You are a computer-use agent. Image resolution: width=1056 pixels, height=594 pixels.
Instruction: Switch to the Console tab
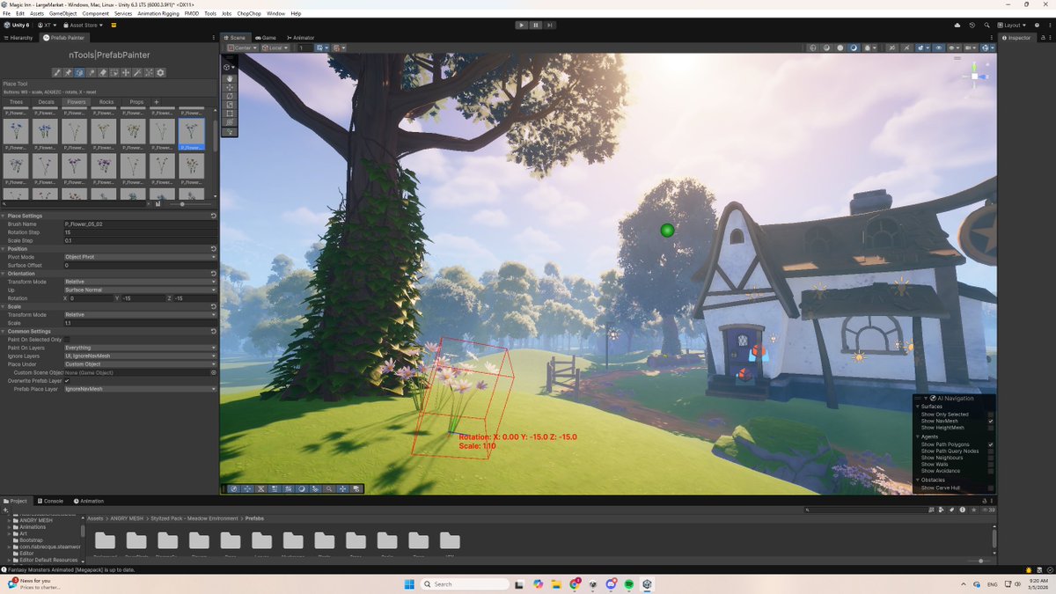click(x=49, y=501)
